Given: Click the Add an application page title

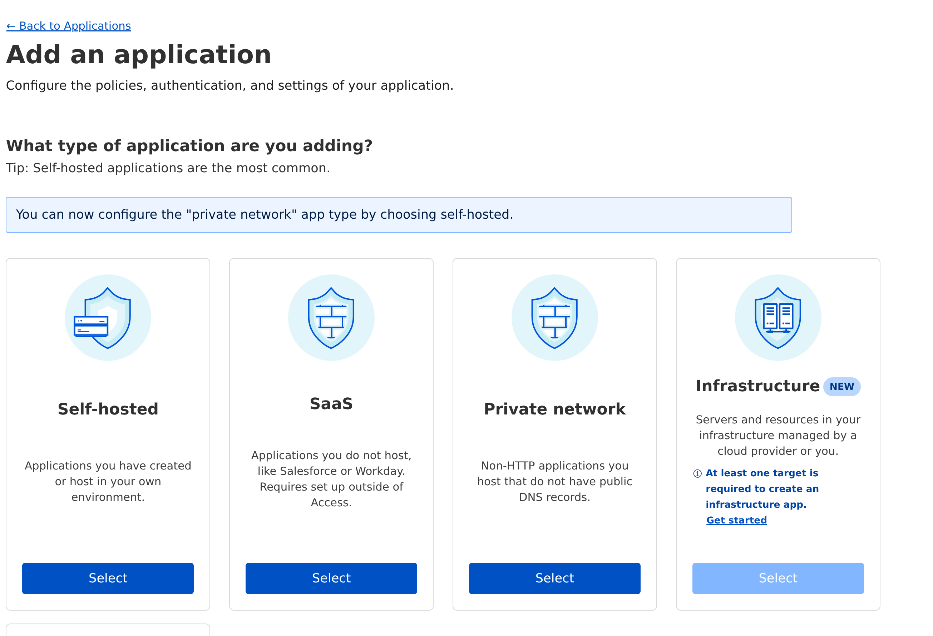Looking at the screenshot, I should (138, 55).
